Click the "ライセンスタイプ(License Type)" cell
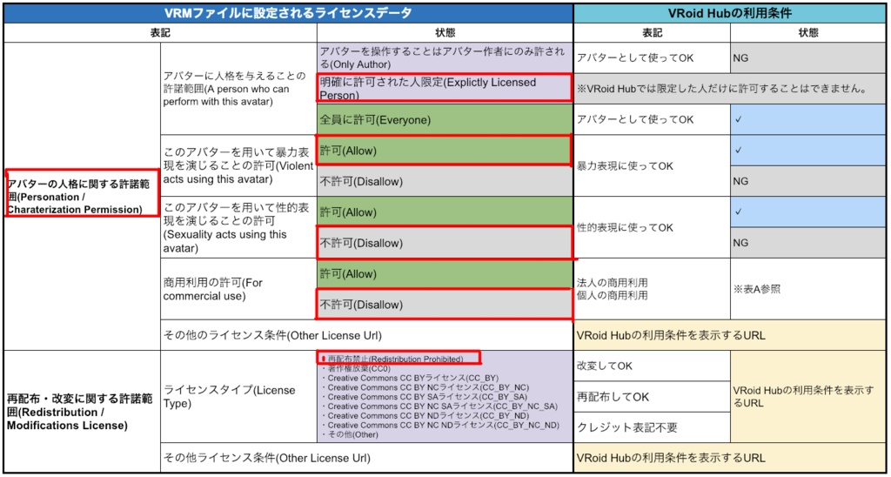This screenshot has height=477, width=891. pyautogui.click(x=238, y=396)
